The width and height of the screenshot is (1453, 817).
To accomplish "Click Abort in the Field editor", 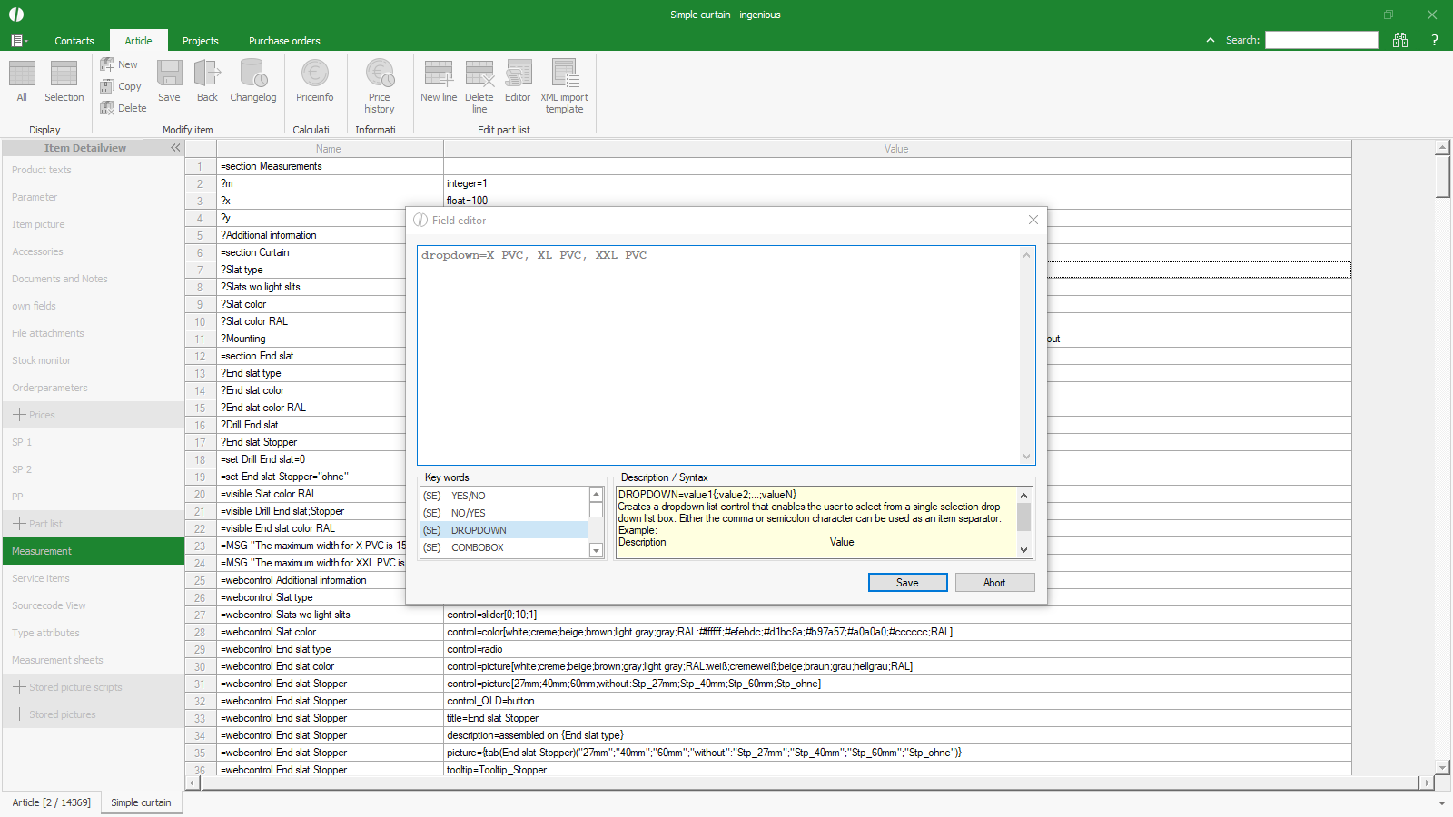I will coord(994,583).
